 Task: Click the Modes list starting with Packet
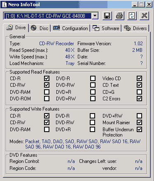point(83,144)
